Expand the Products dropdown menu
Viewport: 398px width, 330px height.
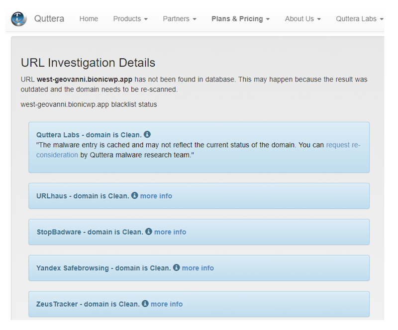130,19
